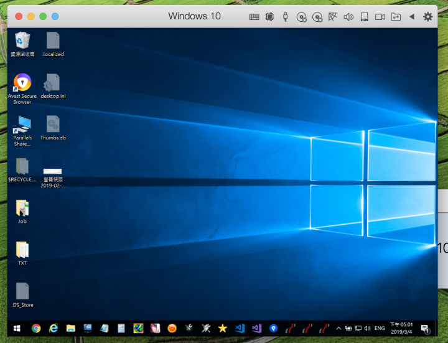This screenshot has height=343, width=448.
Task: Select the TXT folder on the desktop
Action: point(22,253)
